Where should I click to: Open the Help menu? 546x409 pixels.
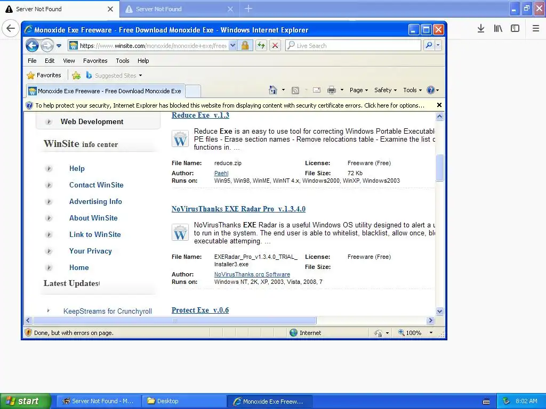[143, 61]
